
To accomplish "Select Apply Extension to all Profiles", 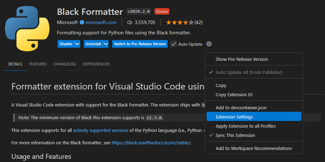I will (254, 126).
